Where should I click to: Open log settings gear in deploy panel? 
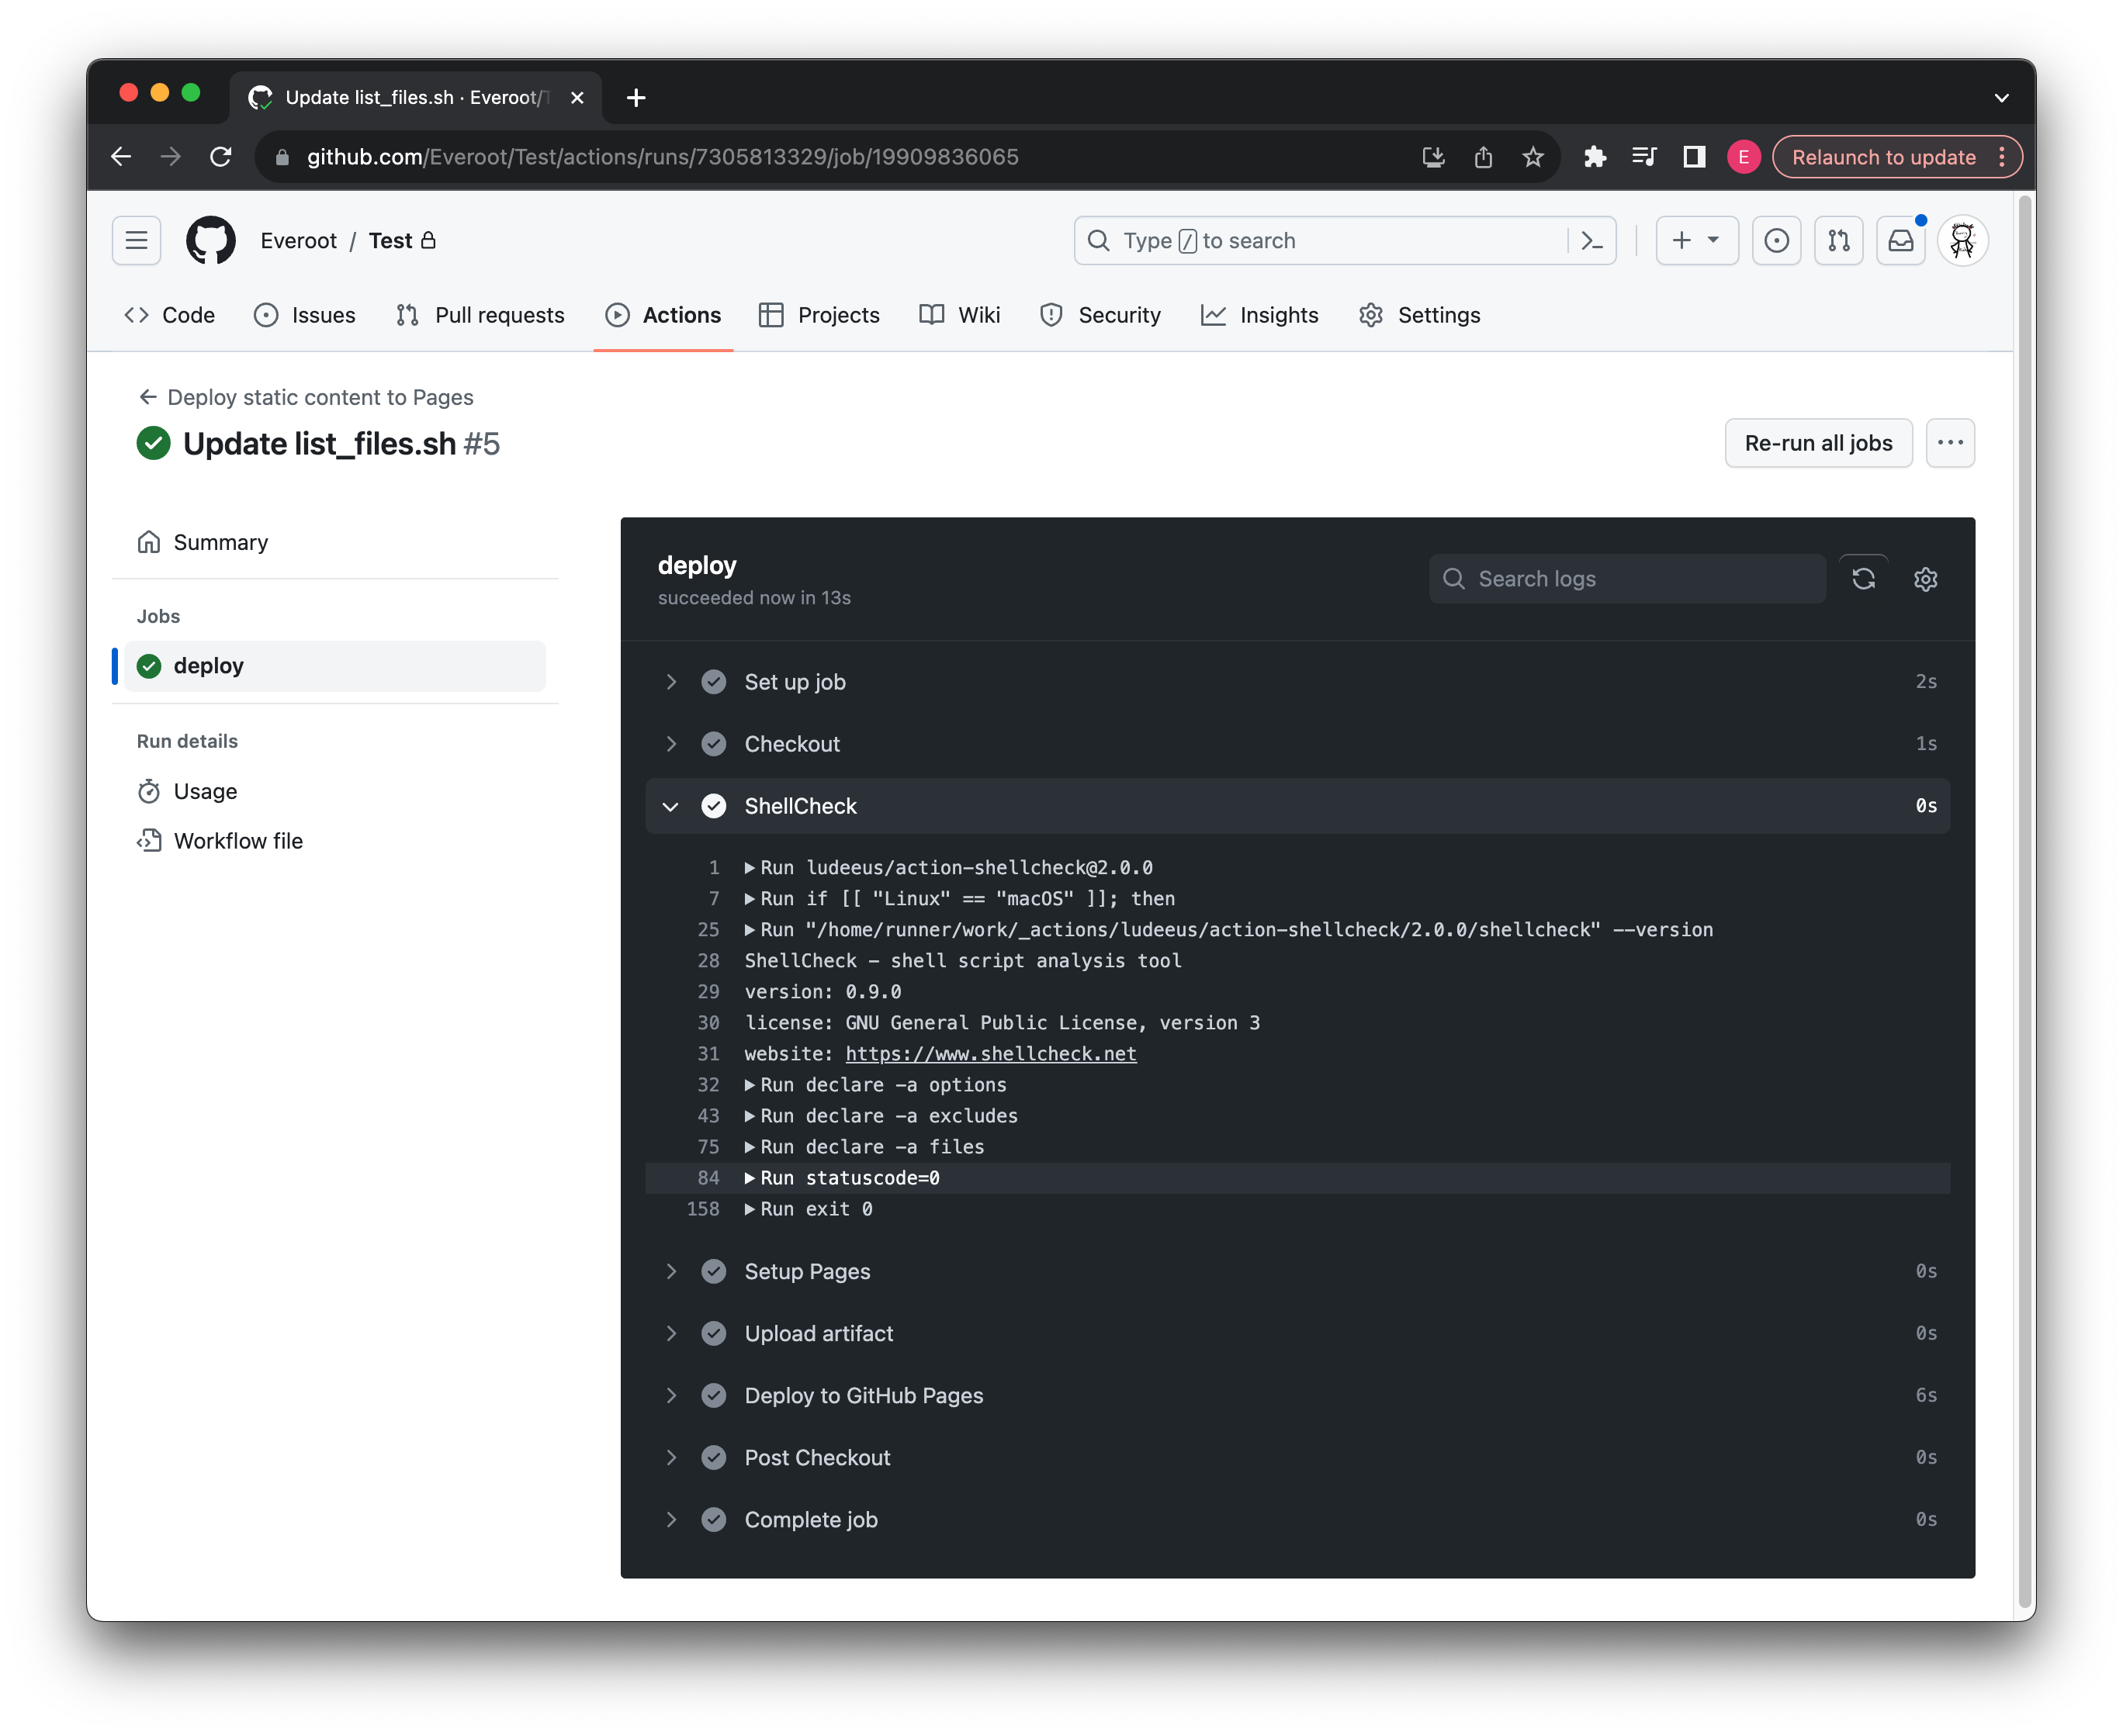[x=1925, y=578]
